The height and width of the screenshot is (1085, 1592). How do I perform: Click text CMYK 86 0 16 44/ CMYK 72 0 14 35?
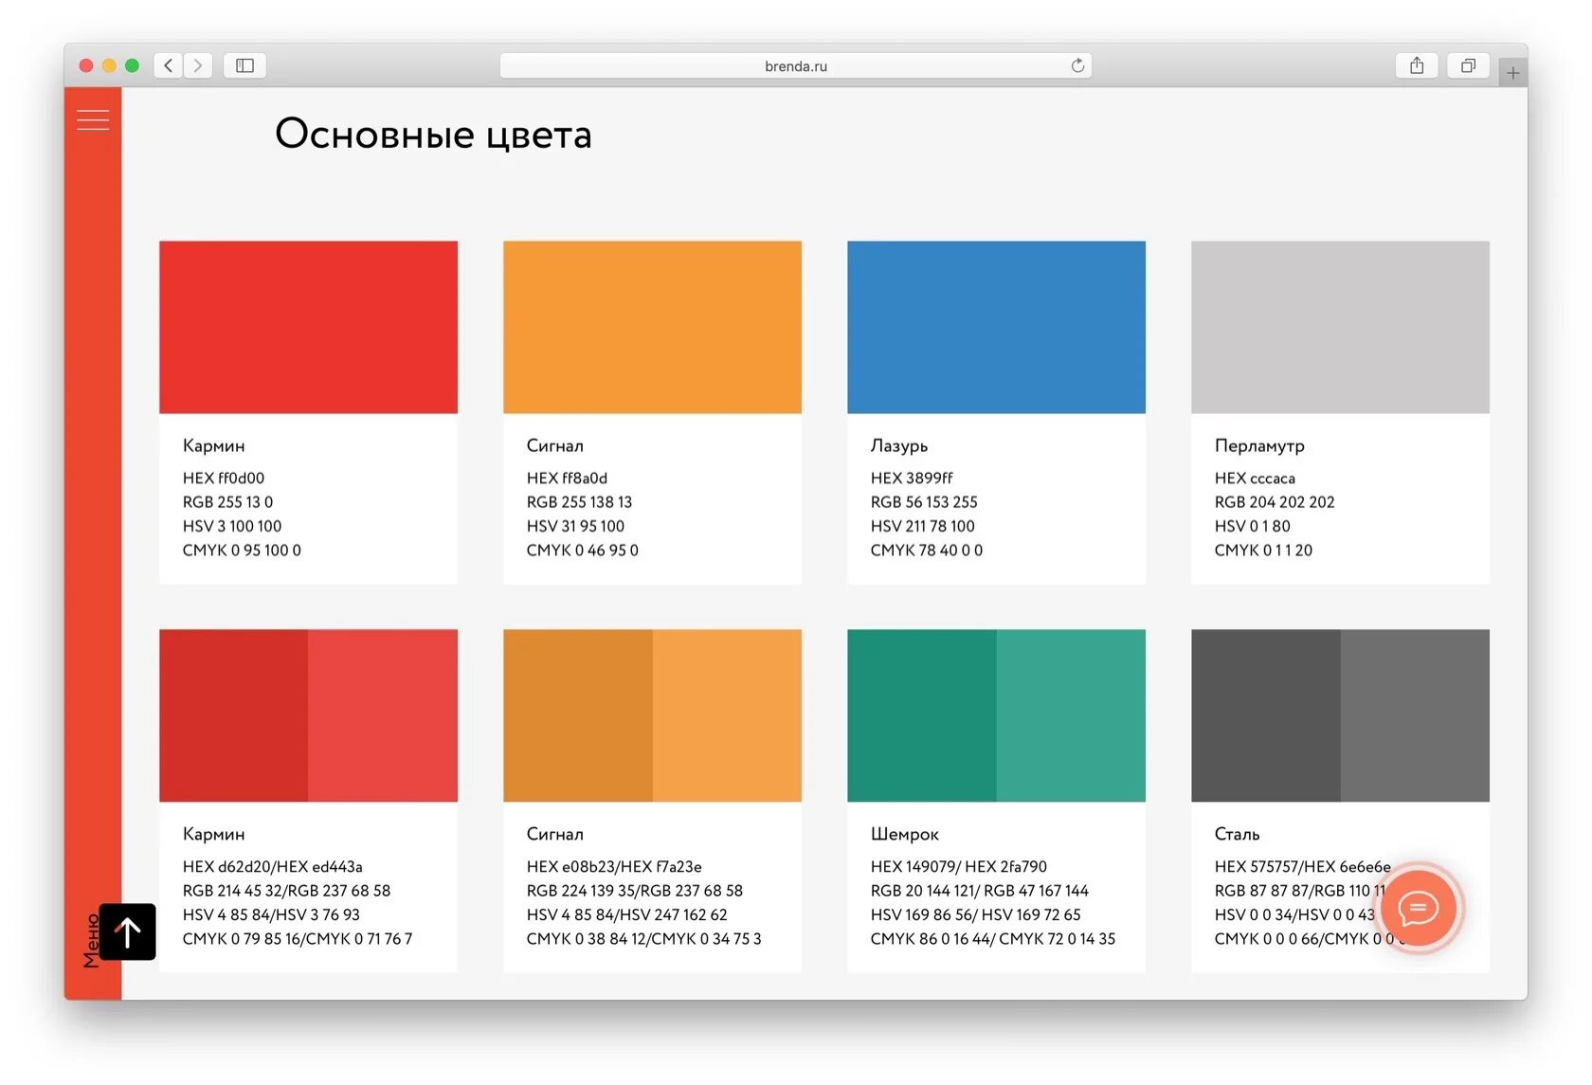pyautogui.click(x=993, y=939)
